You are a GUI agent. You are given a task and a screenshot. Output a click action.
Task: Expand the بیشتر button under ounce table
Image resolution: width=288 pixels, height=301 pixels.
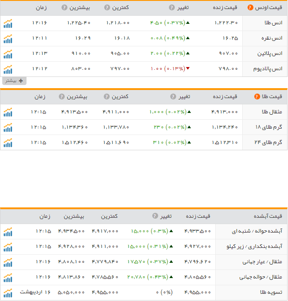click(x=14, y=81)
